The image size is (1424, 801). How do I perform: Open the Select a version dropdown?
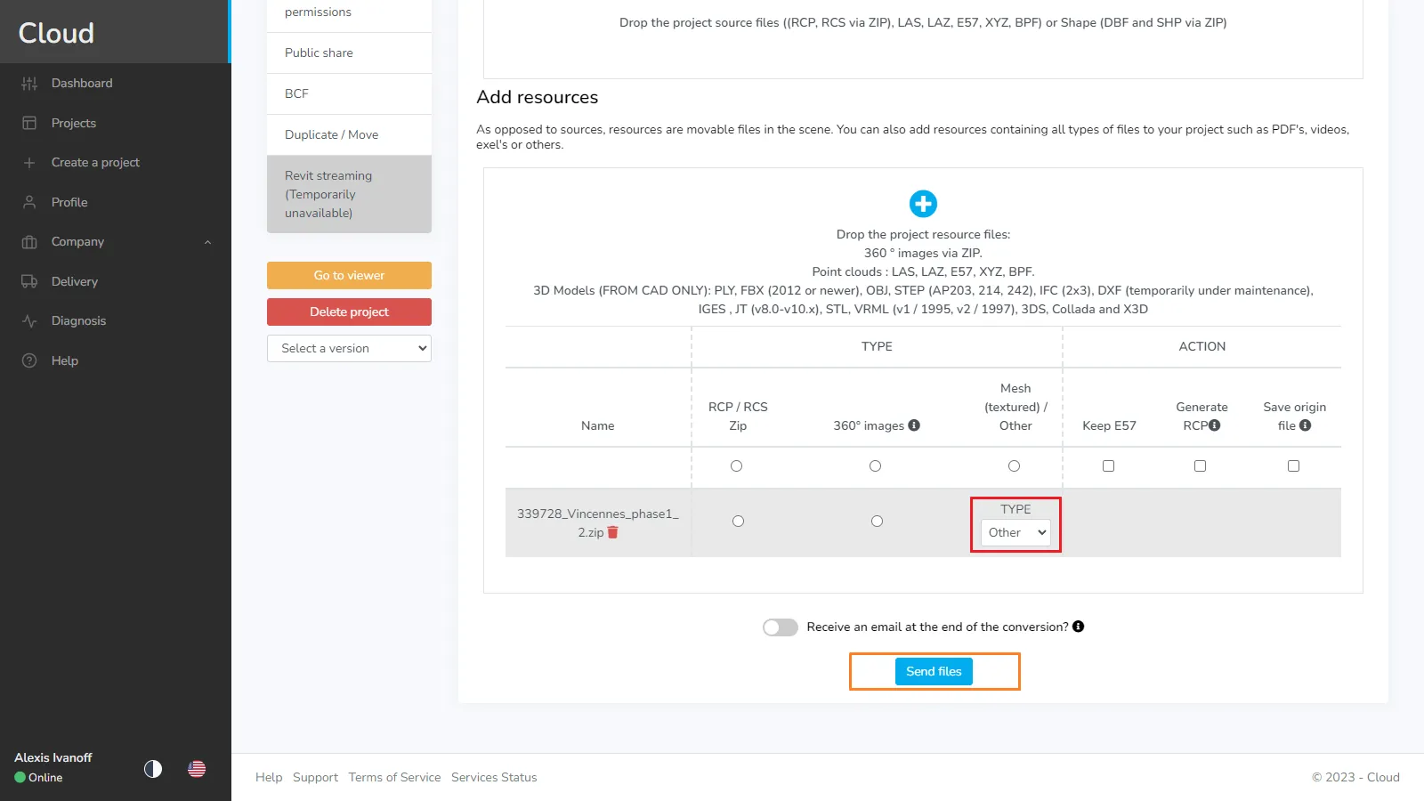click(x=349, y=348)
